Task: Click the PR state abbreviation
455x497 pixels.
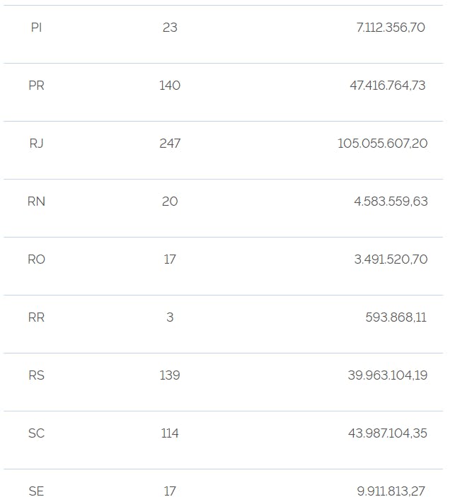Action: (x=36, y=86)
